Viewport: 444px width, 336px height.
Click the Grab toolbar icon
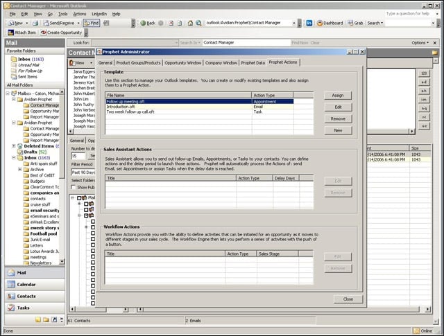tap(355, 23)
